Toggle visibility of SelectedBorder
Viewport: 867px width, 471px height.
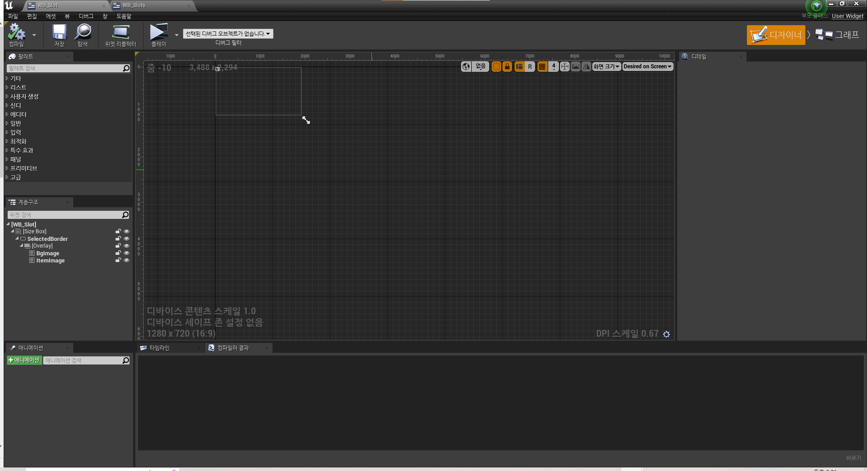[126, 239]
